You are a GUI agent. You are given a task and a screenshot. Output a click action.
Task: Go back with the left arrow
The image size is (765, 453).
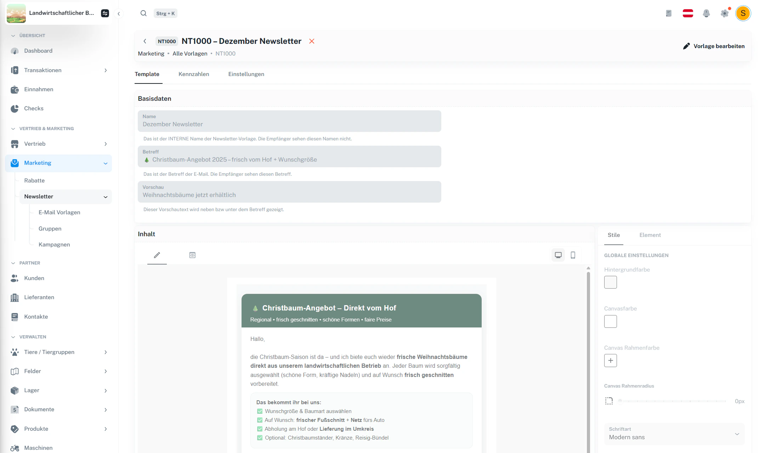pos(145,41)
